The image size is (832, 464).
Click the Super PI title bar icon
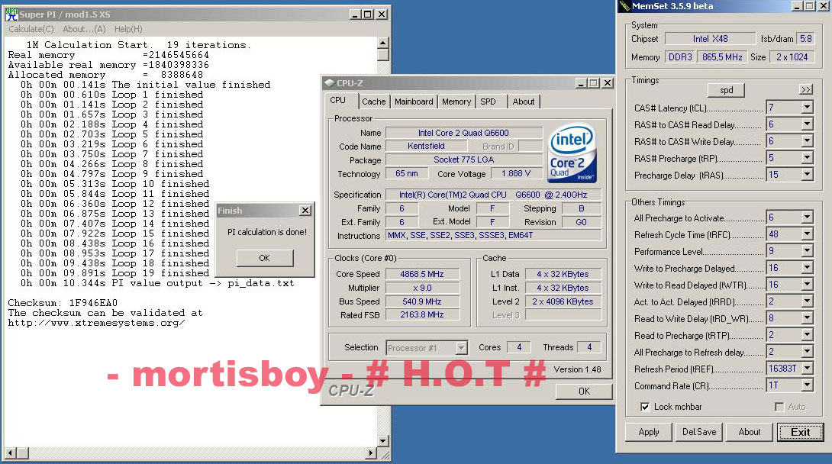[11, 14]
